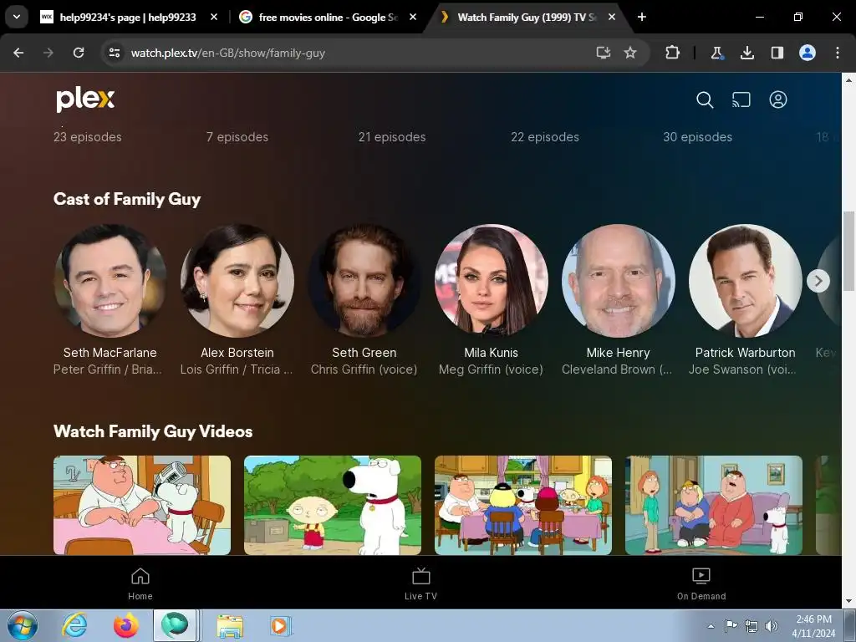Open Seth MacFarlane cast photo
Image resolution: width=856 pixels, height=642 pixels.
[110, 280]
